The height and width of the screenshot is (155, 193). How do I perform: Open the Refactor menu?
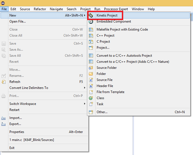40,9
